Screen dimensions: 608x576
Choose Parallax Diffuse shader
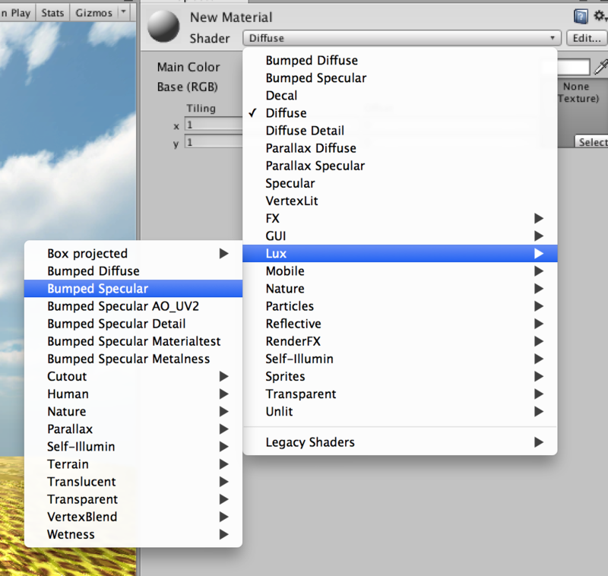click(x=400, y=148)
